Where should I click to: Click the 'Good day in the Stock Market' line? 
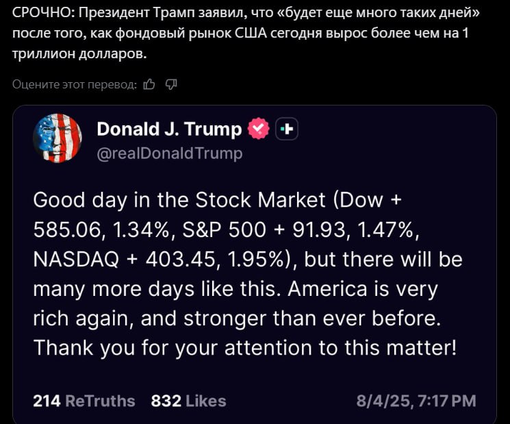tap(179, 199)
